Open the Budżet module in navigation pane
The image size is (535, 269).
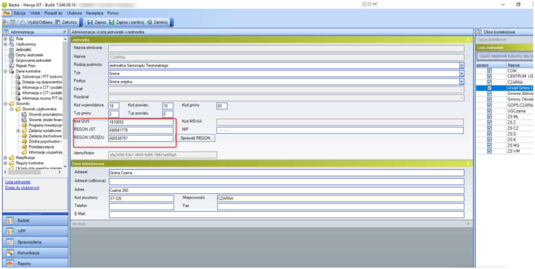point(35,221)
